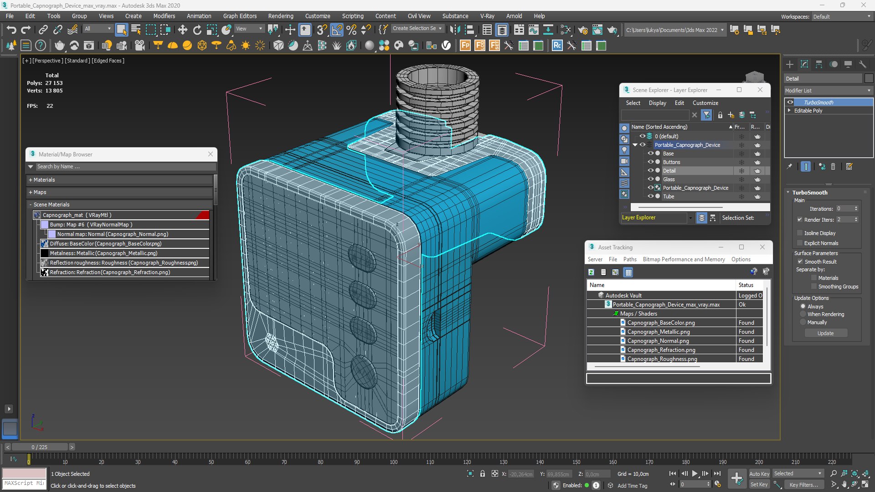Collapse the TurboSmooth rollout
Viewport: 875px width, 492px height.
click(788, 192)
